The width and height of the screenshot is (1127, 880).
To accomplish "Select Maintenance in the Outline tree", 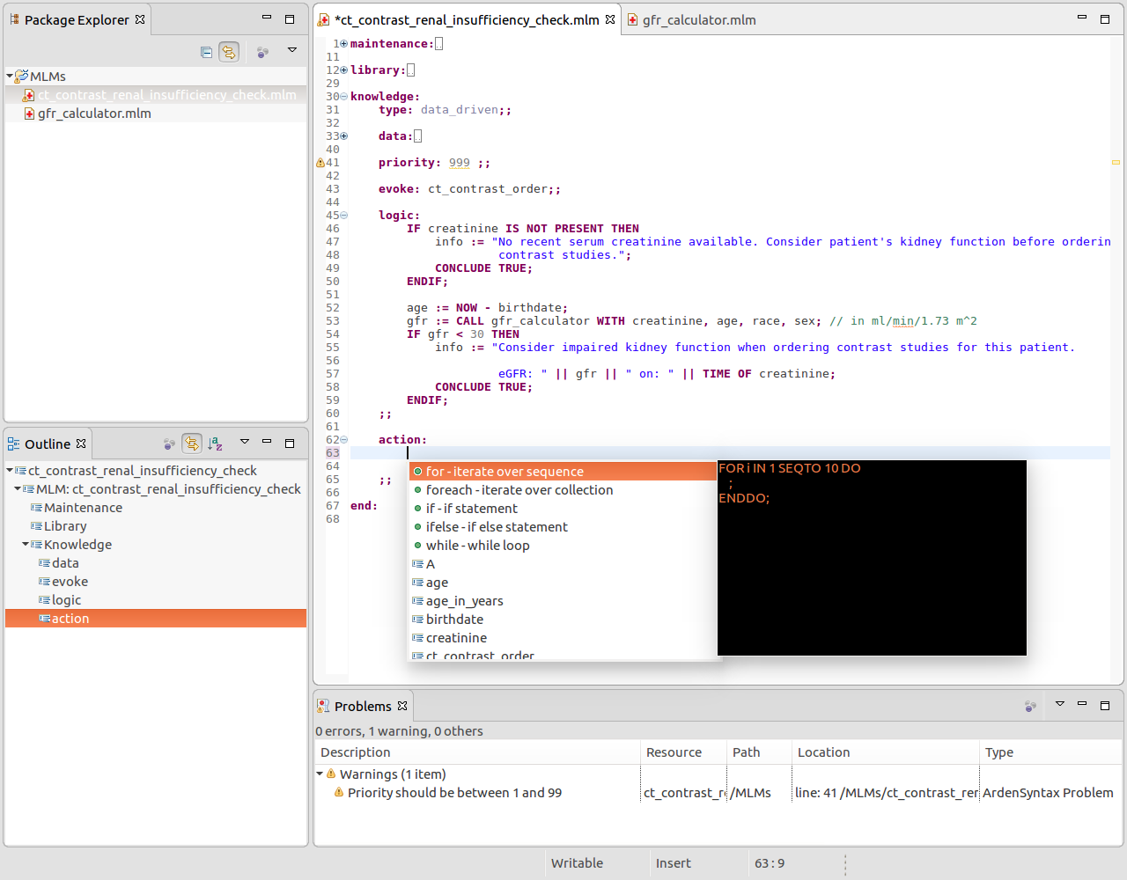I will (x=83, y=508).
